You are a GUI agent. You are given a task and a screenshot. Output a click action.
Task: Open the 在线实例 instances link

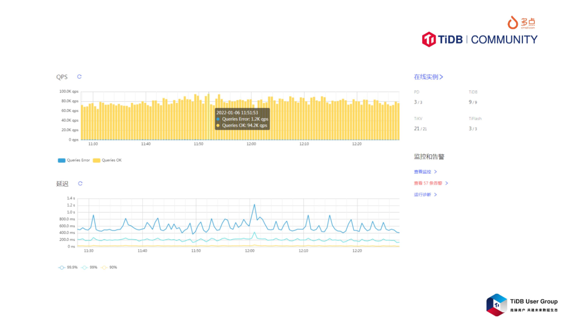coord(428,77)
